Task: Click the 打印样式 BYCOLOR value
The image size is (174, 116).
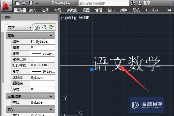Action: point(43,65)
